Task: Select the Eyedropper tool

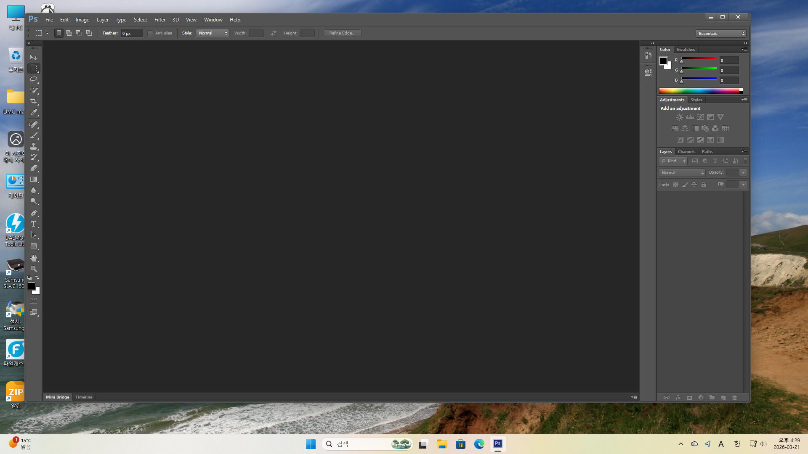Action: pyautogui.click(x=34, y=112)
